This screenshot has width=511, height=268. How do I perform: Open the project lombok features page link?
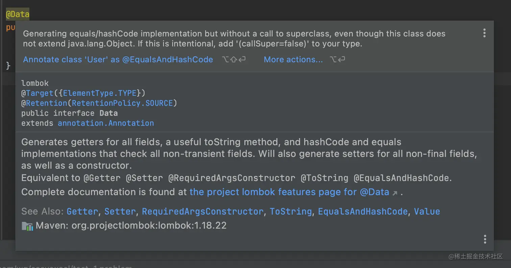pos(290,192)
